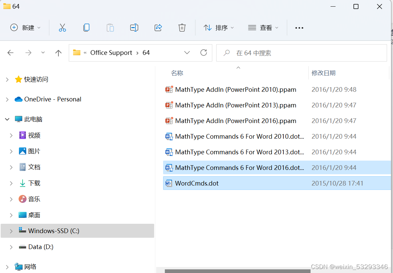Collapse the 此电脑 tree in the sidebar
Image resolution: width=393 pixels, height=273 pixels.
coord(7,119)
